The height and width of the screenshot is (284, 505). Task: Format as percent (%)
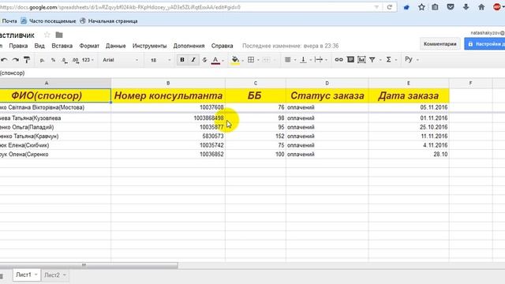coord(53,60)
